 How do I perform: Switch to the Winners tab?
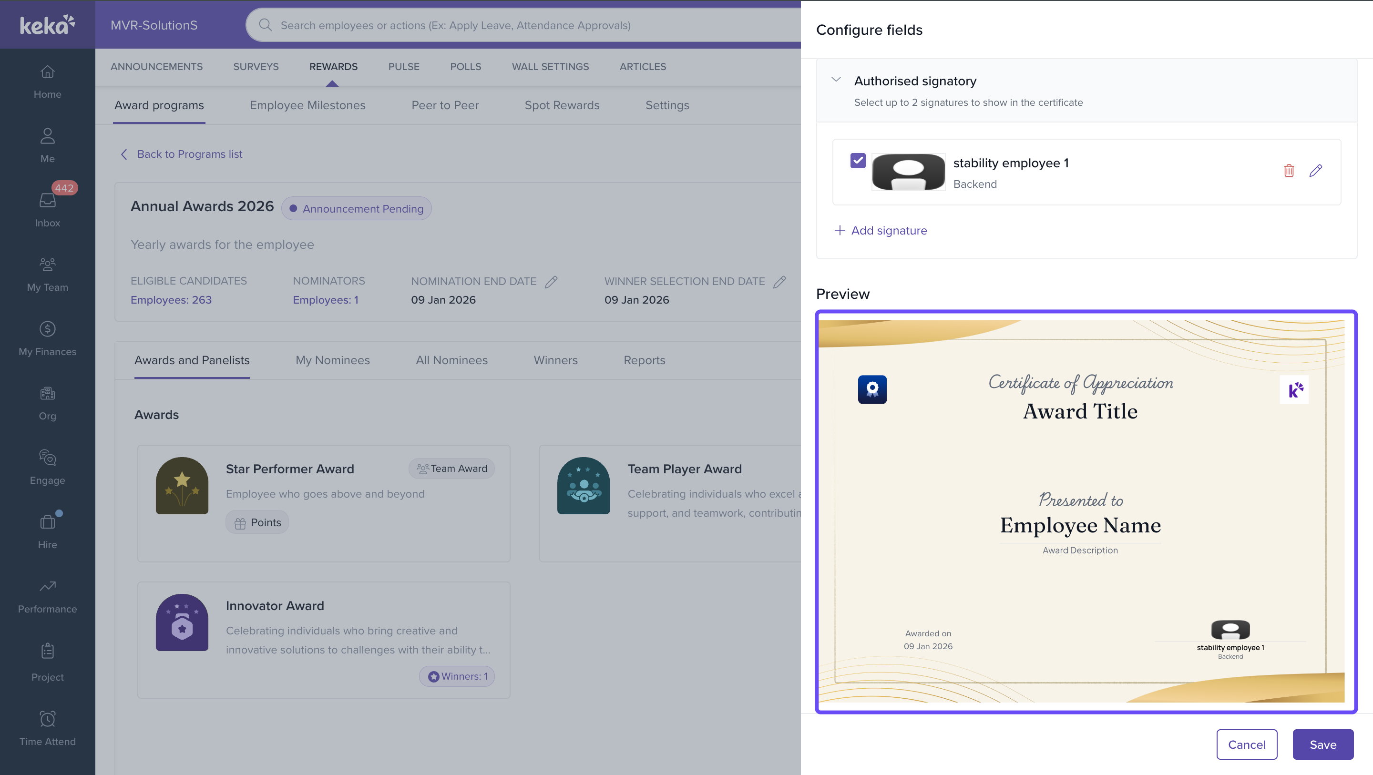555,360
